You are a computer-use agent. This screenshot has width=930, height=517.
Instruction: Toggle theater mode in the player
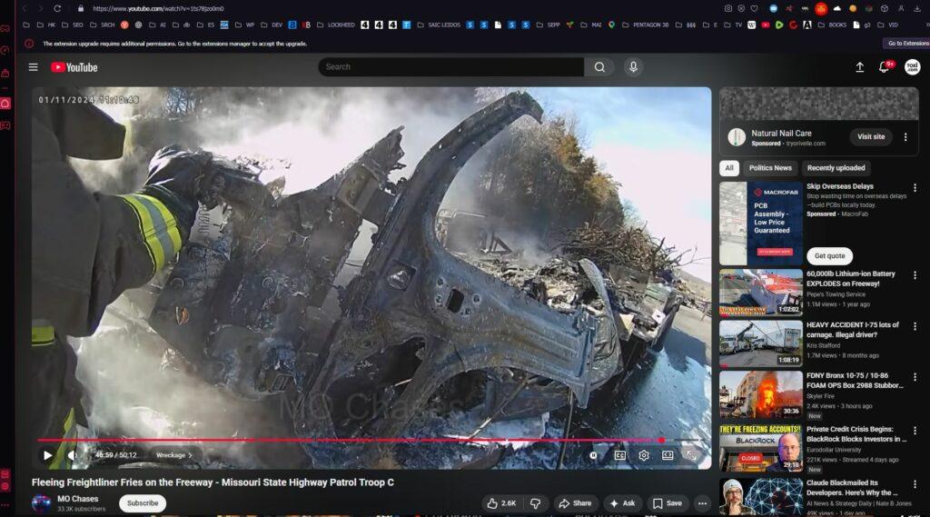pos(668,455)
